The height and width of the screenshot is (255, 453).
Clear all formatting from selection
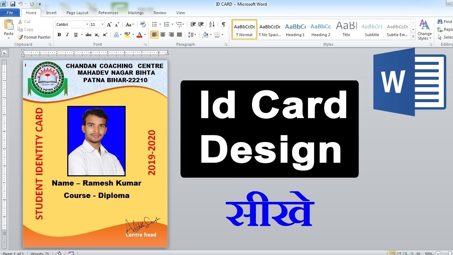(143, 24)
